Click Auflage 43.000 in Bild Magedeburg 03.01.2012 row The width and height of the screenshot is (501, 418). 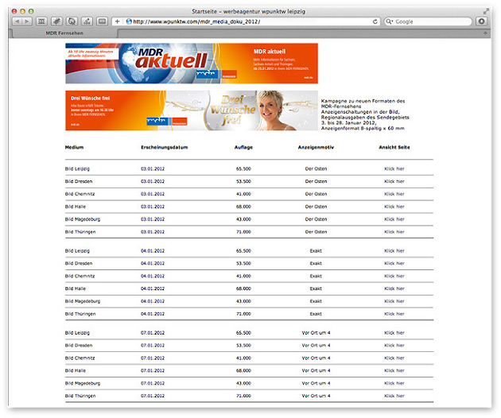[x=243, y=219]
